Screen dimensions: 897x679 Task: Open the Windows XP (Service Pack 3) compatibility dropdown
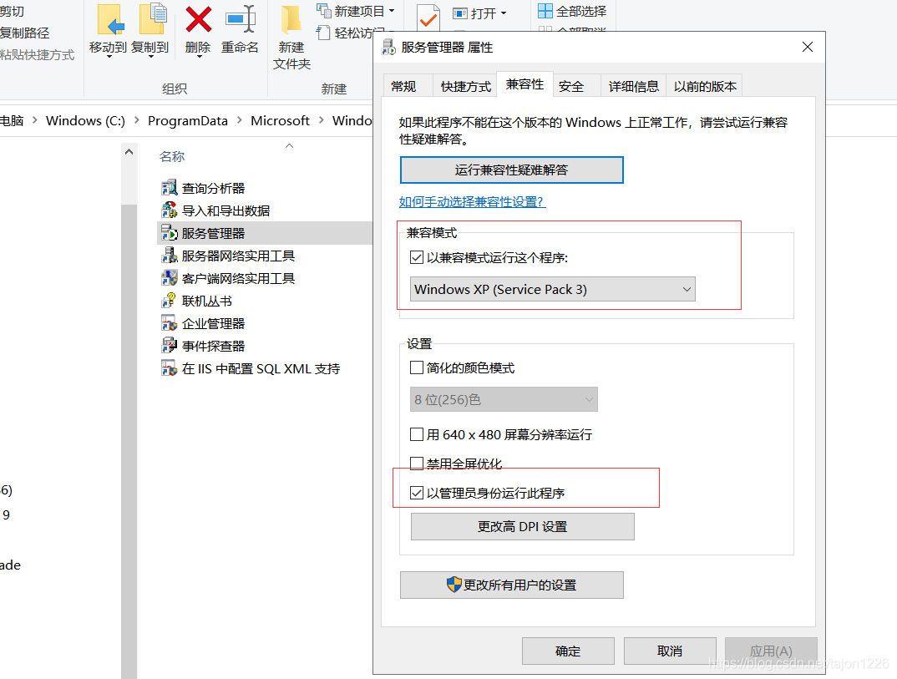coord(553,290)
